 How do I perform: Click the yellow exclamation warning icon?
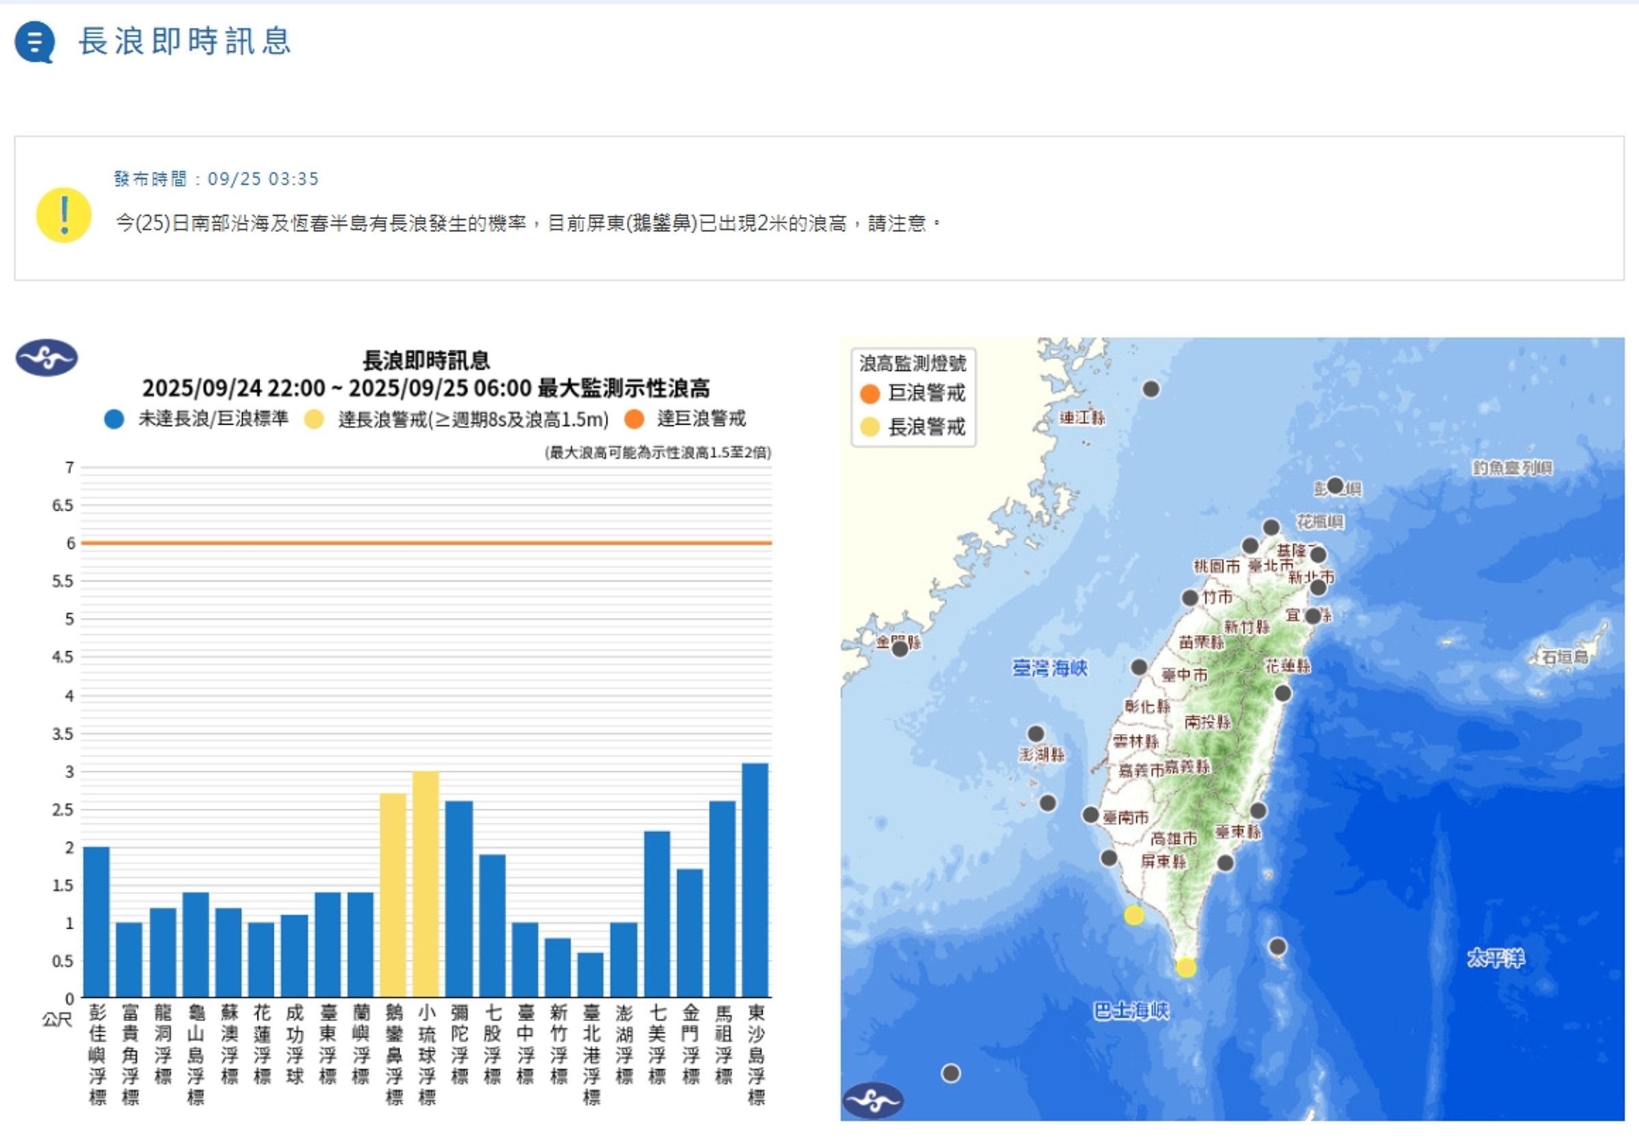point(64,215)
